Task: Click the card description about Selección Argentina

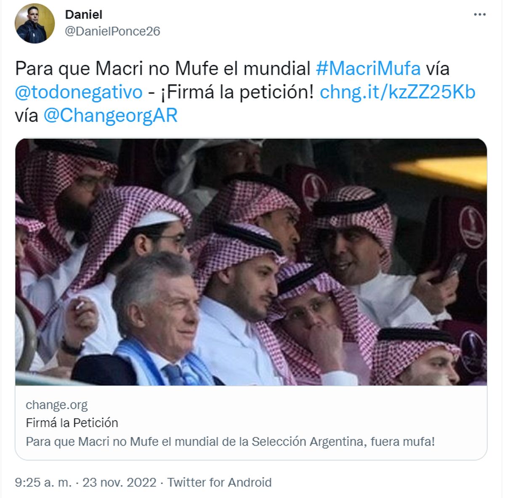Action: (x=230, y=442)
